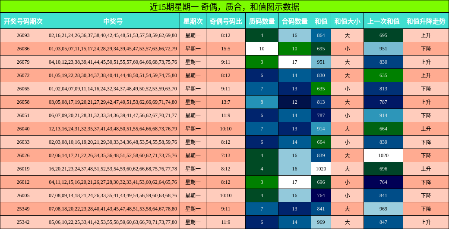Click winning numbers starting 03,05,08,17,19
This screenshot has height=229, width=449.
click(x=113, y=102)
